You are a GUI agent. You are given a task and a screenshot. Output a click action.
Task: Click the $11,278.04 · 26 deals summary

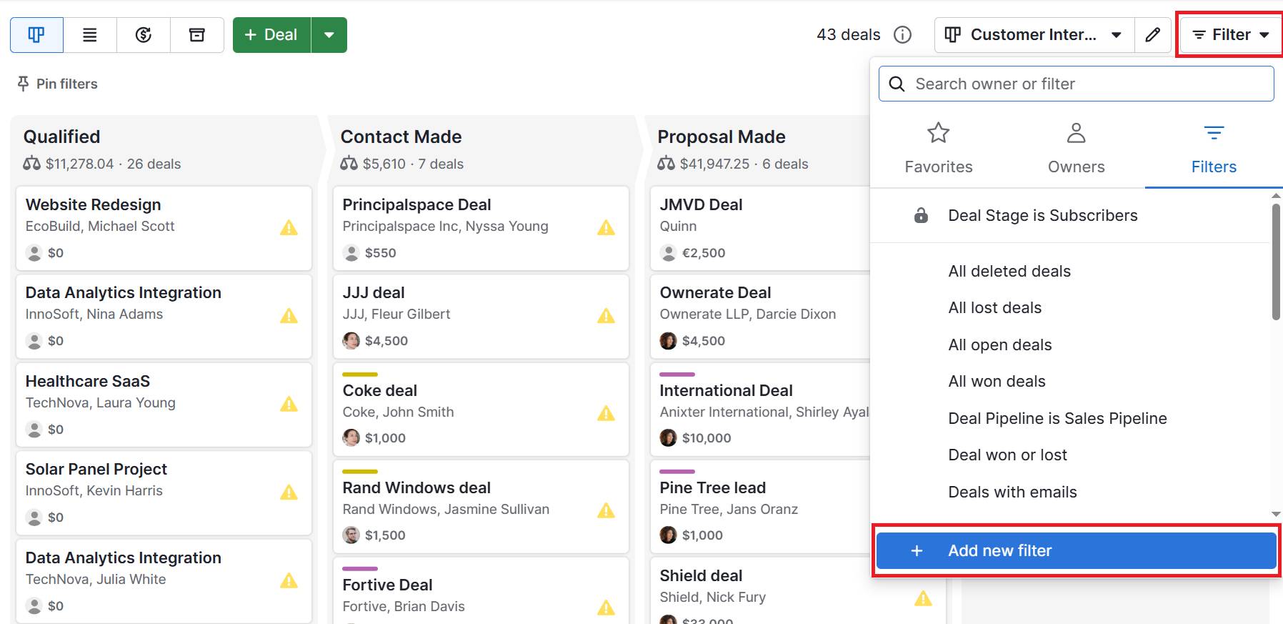click(113, 164)
